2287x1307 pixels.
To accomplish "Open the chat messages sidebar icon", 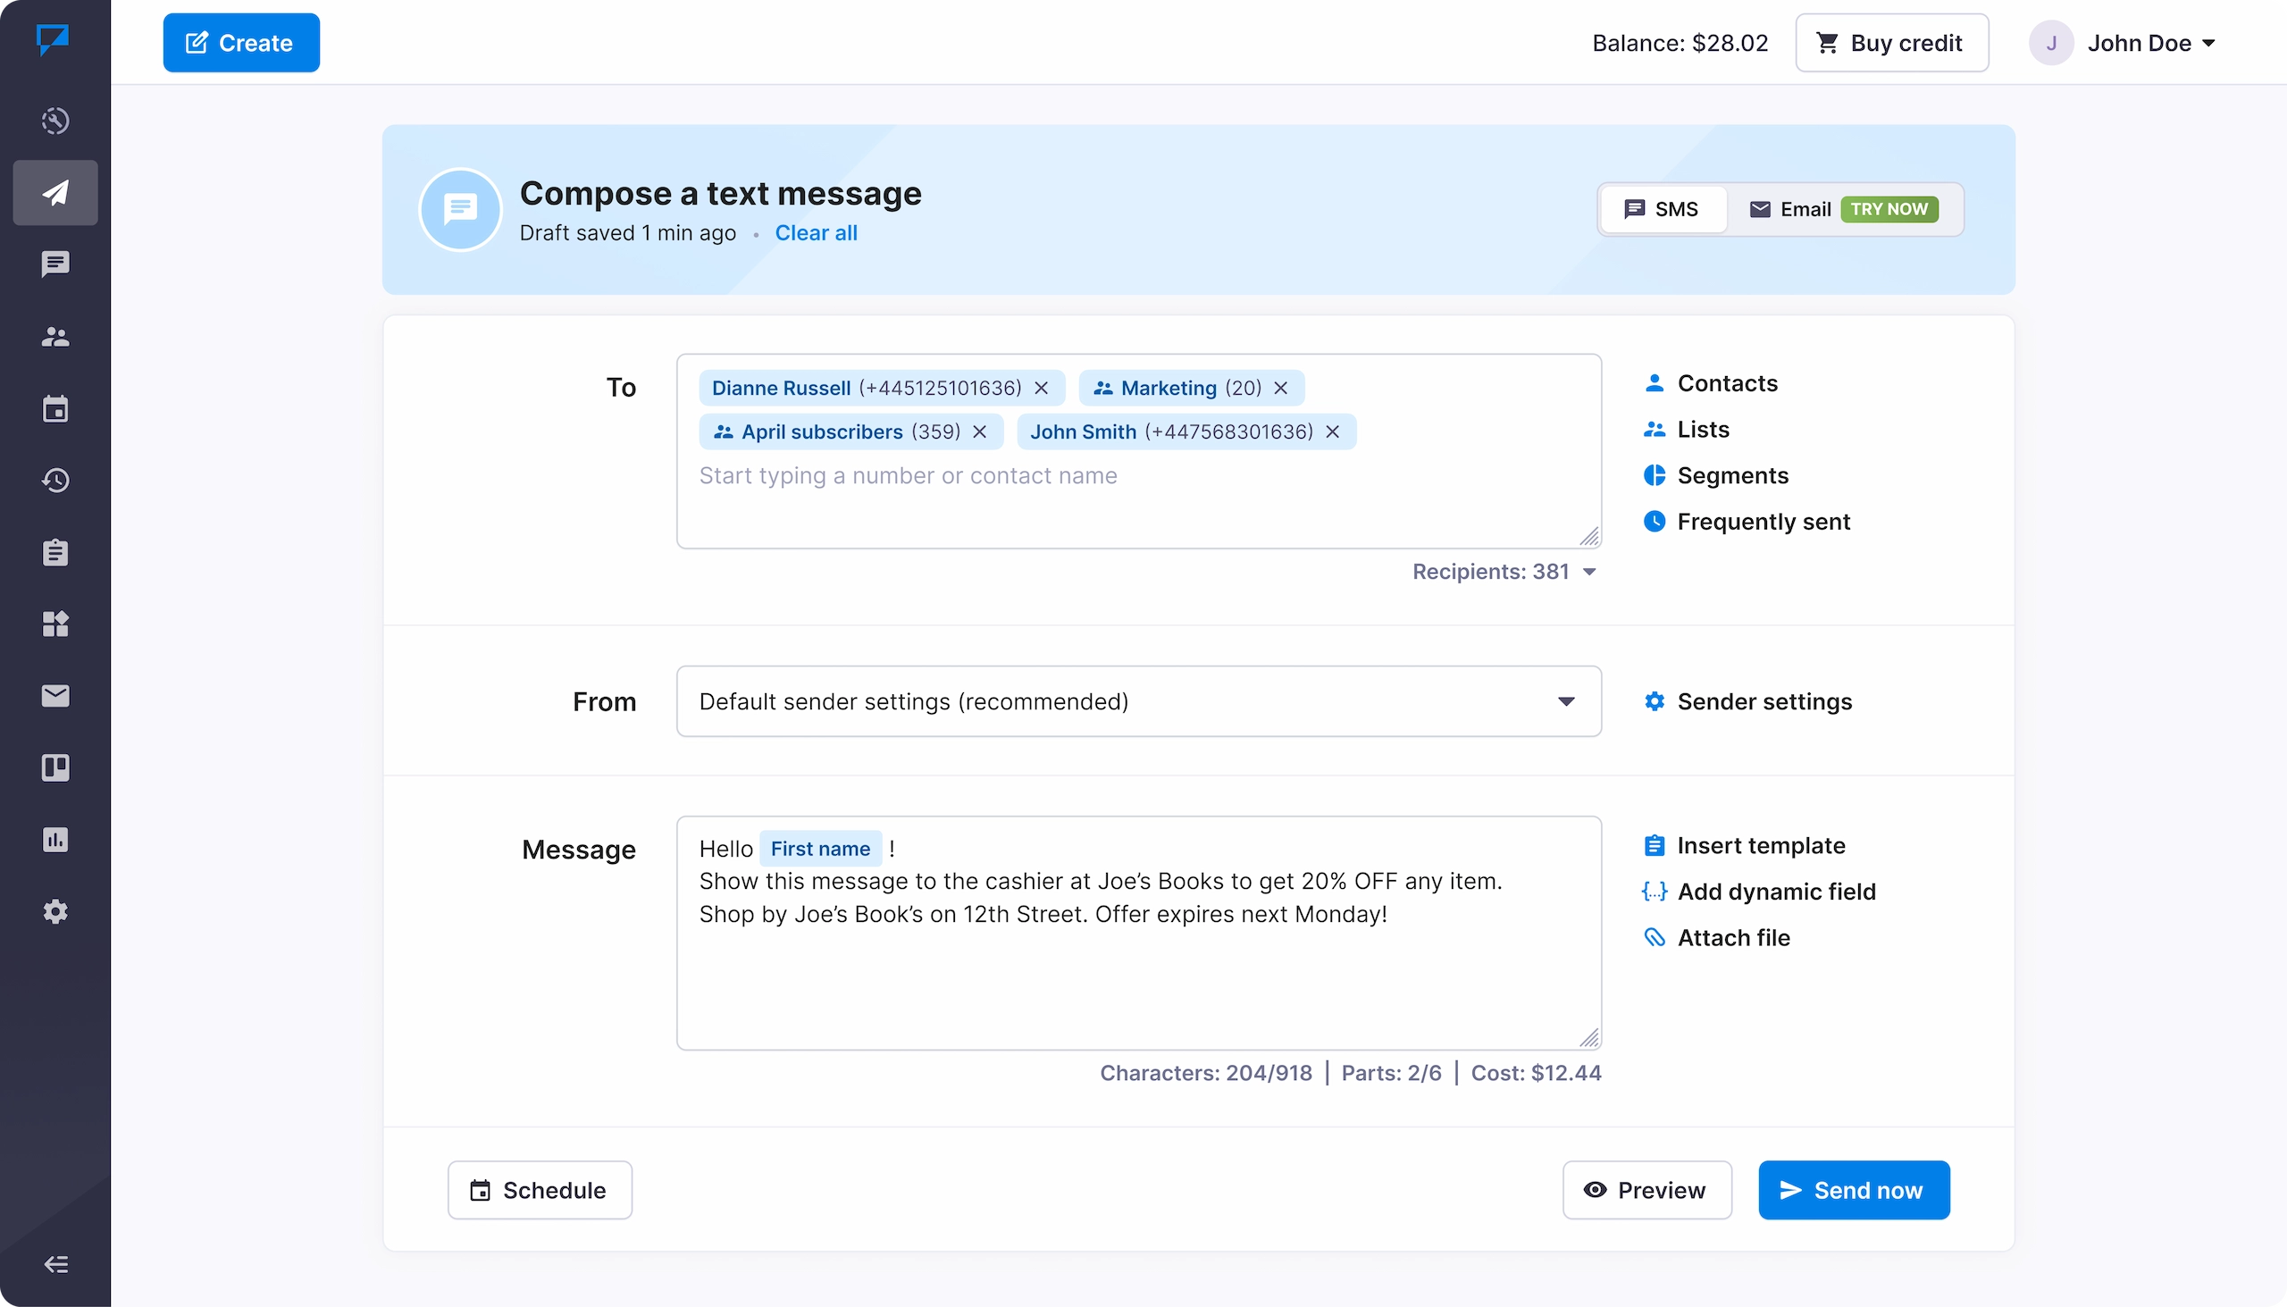I will [x=55, y=264].
